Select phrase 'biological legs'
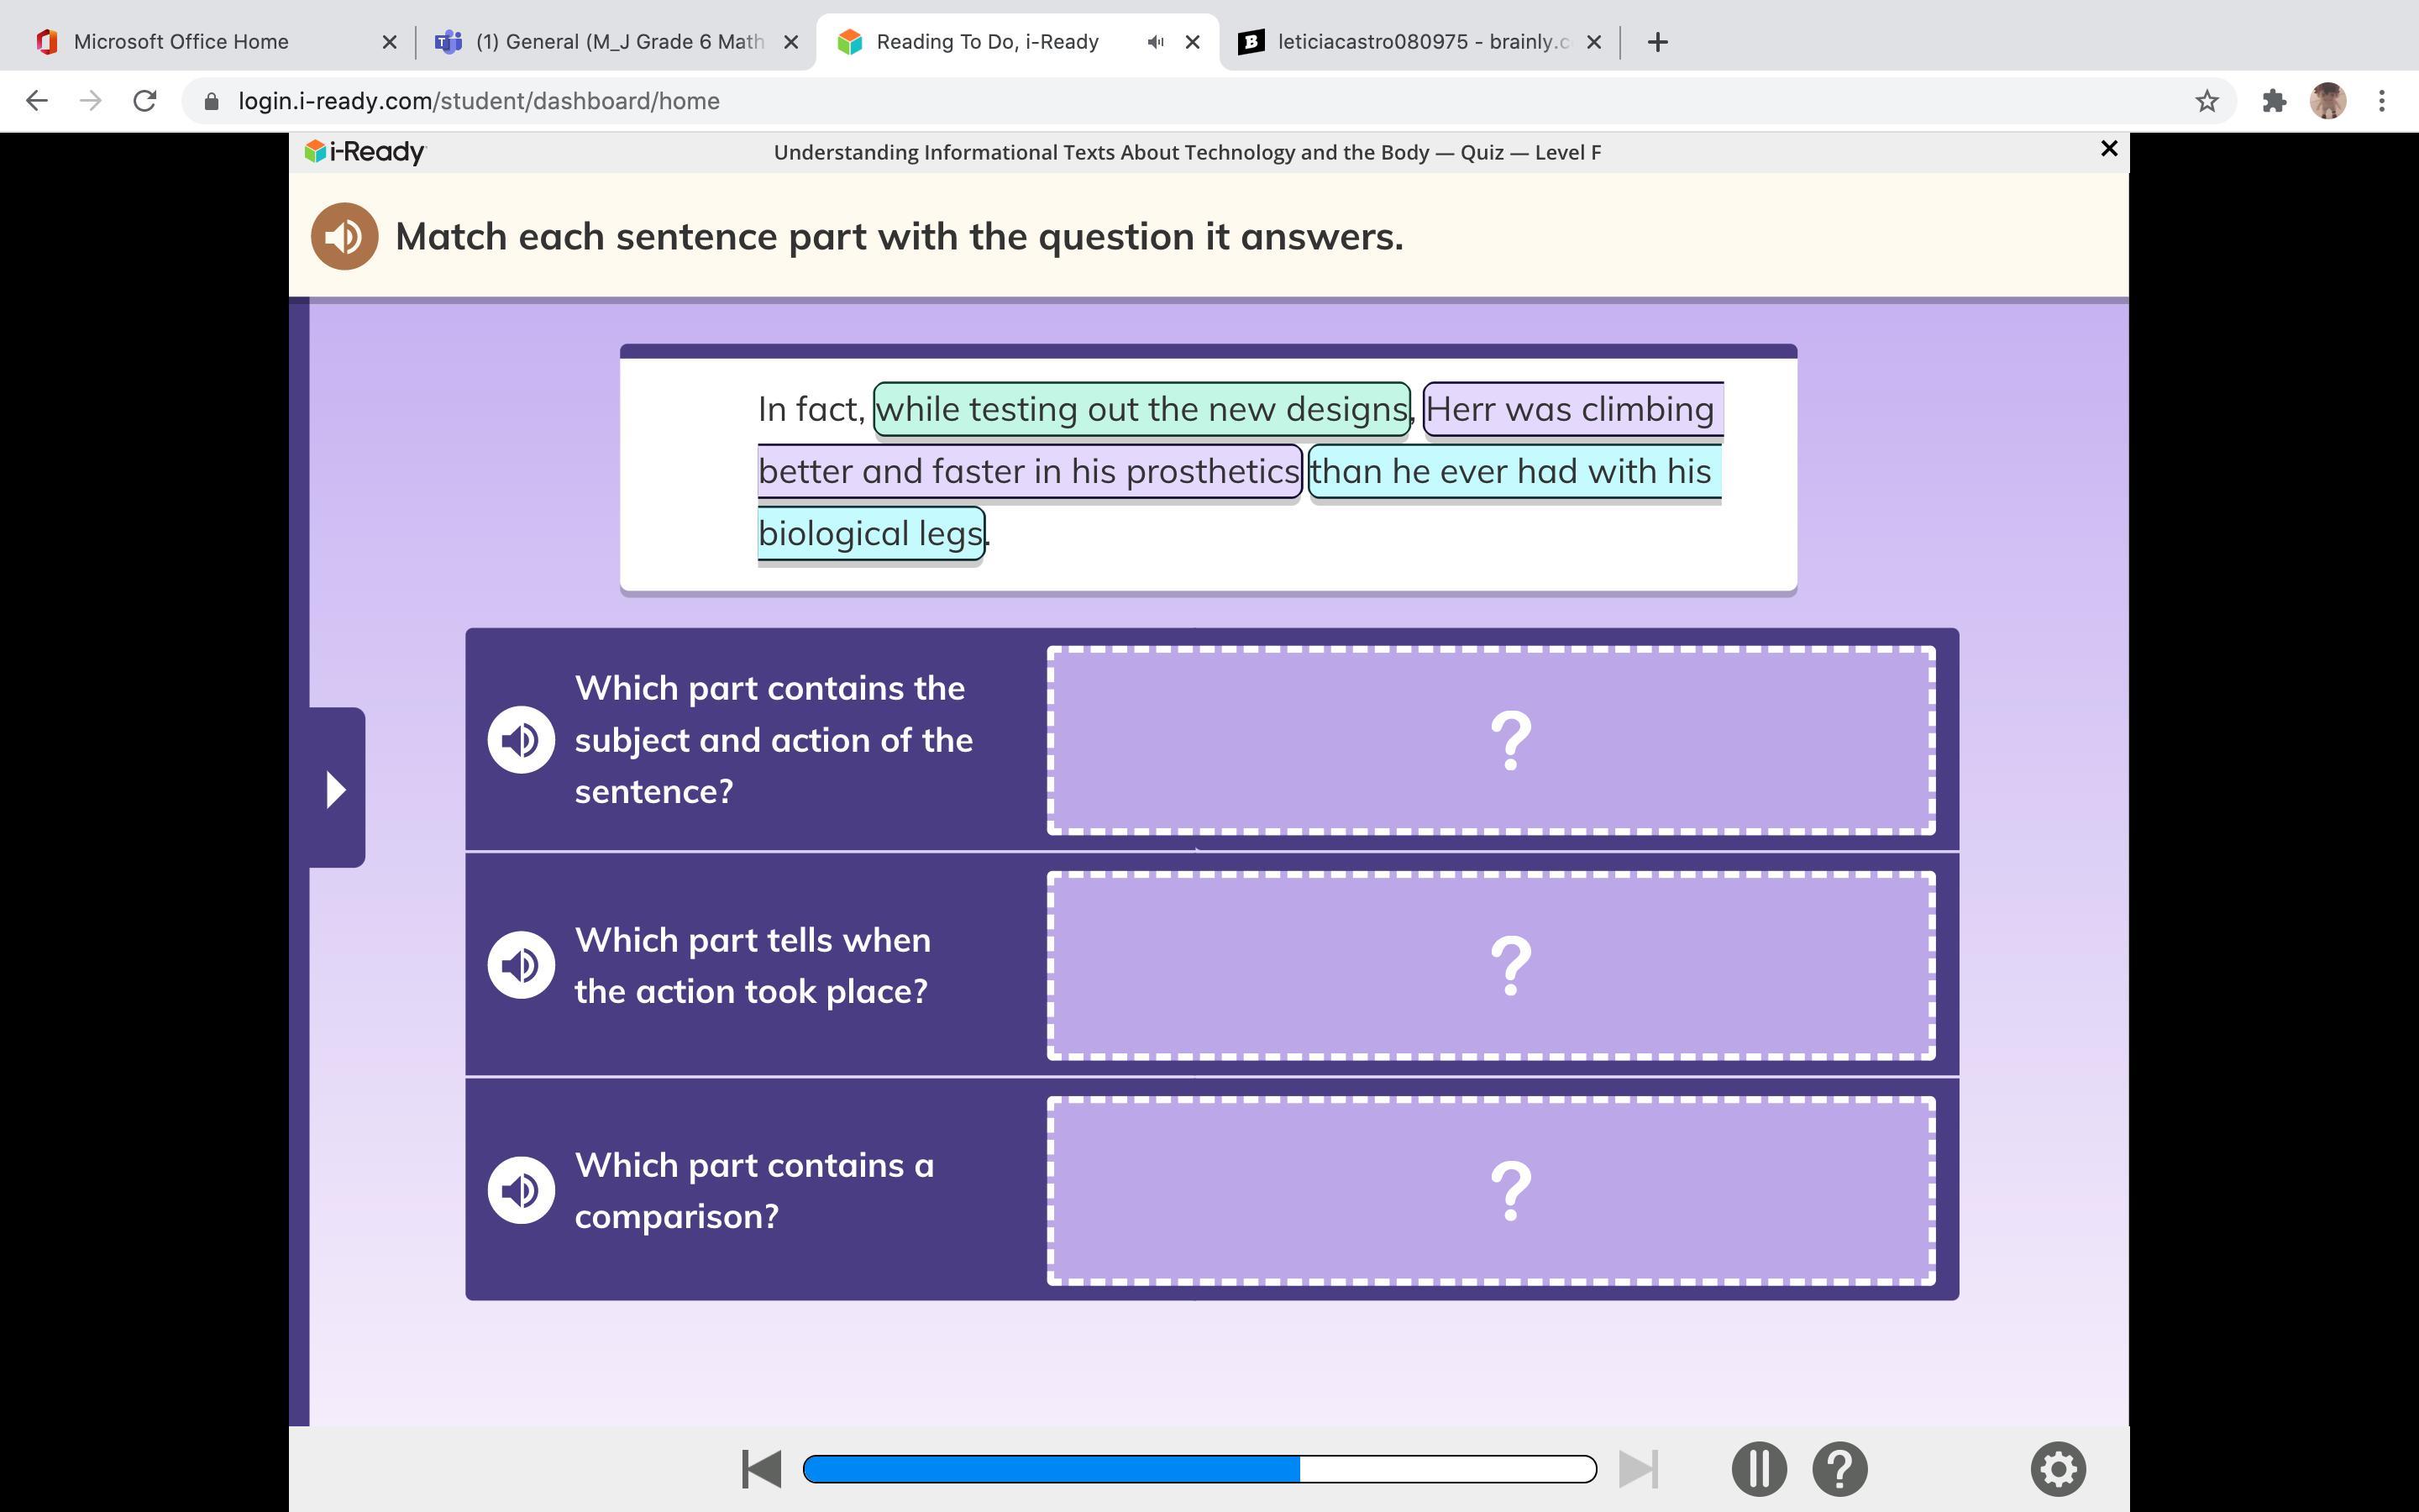The image size is (2419, 1512). pos(871,533)
